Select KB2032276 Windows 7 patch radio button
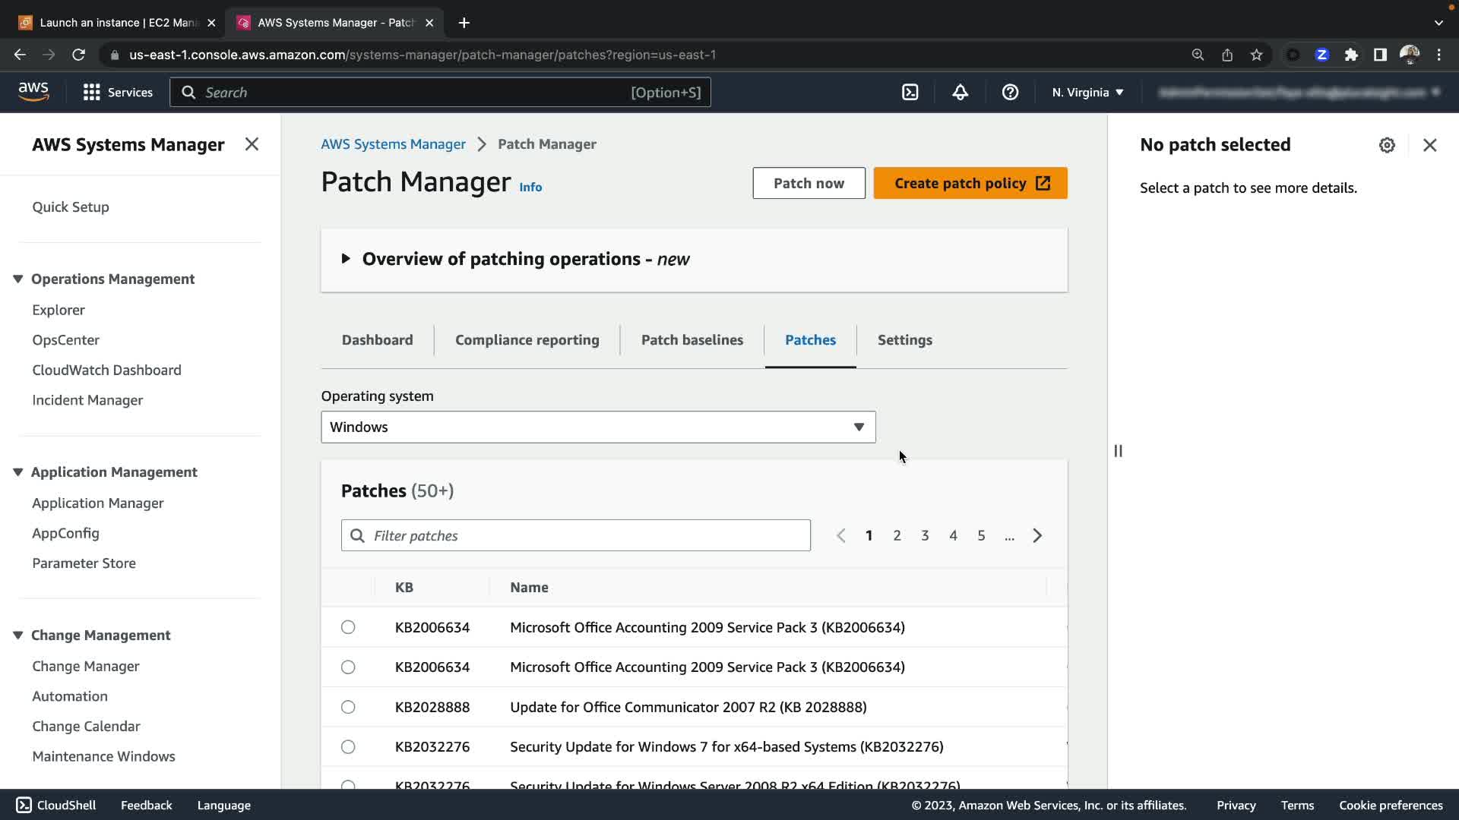 348,747
